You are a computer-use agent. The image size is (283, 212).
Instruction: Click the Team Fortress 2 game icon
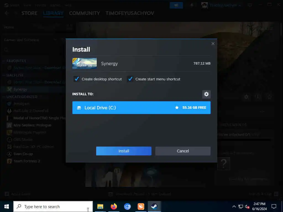(x=9, y=161)
